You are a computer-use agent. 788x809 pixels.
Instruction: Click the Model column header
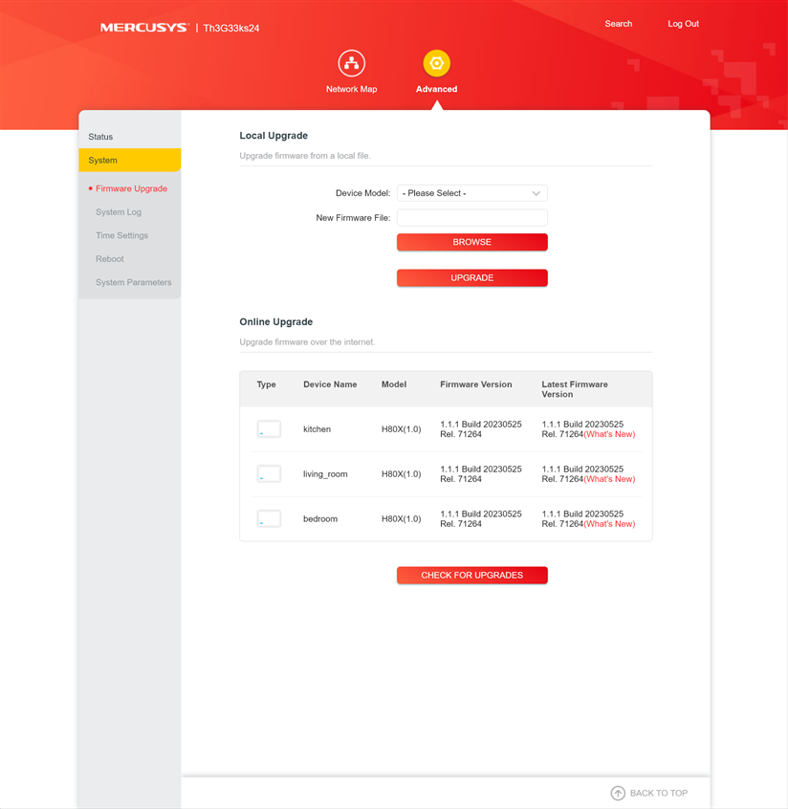coord(394,384)
